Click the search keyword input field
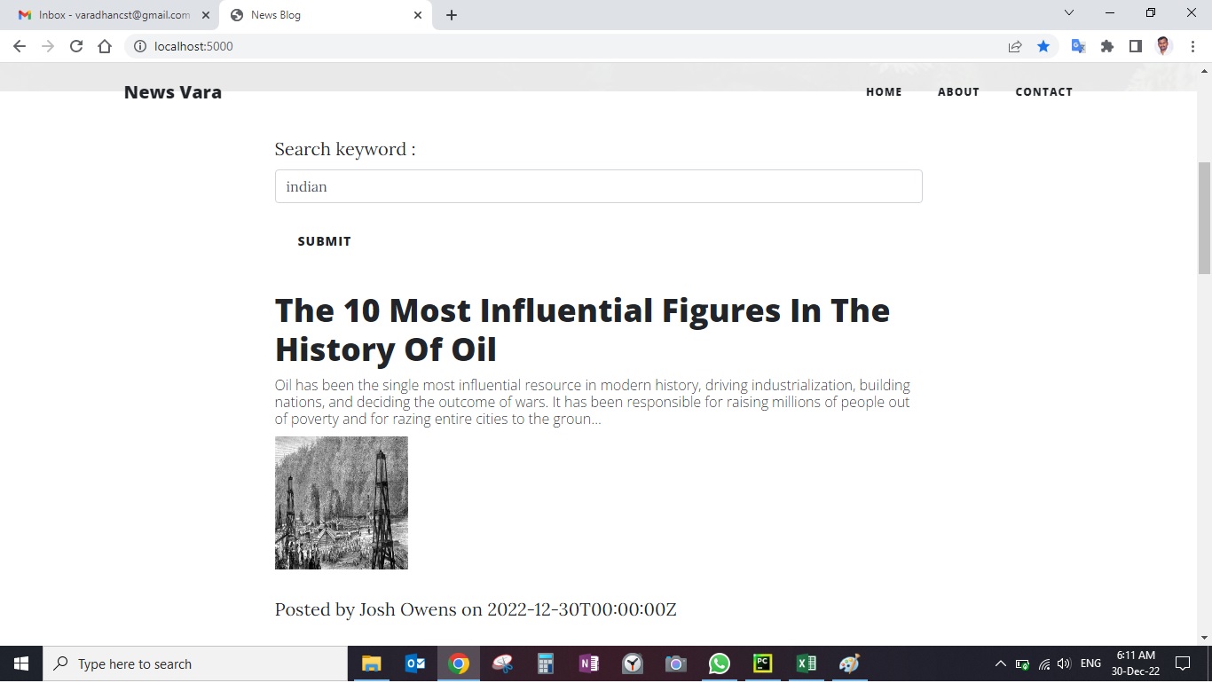 pyautogui.click(x=598, y=186)
